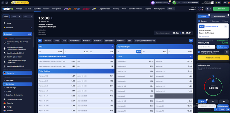Screen dimensions: 230x113
Task: Click Fazer uma aposta button
Action: point(213,58)
